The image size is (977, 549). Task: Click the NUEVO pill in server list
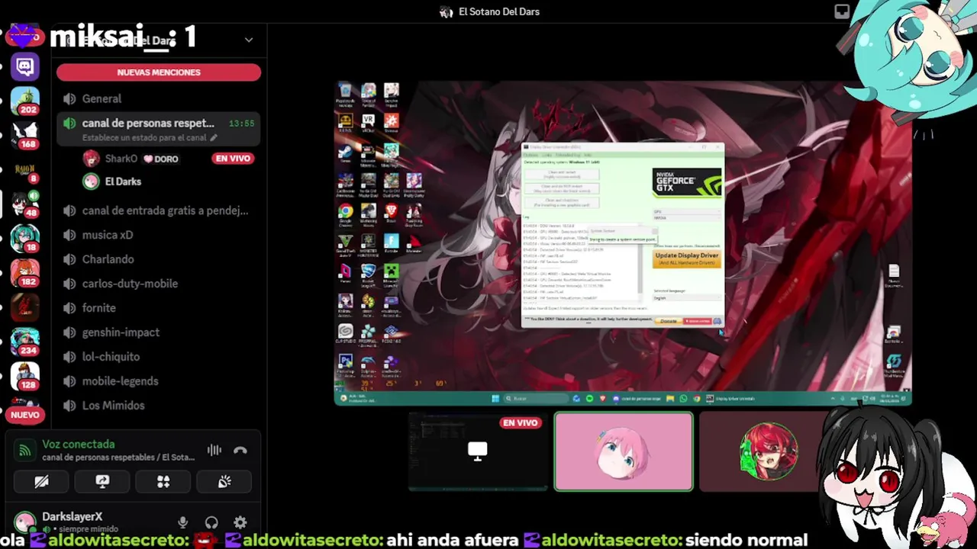coord(25,415)
